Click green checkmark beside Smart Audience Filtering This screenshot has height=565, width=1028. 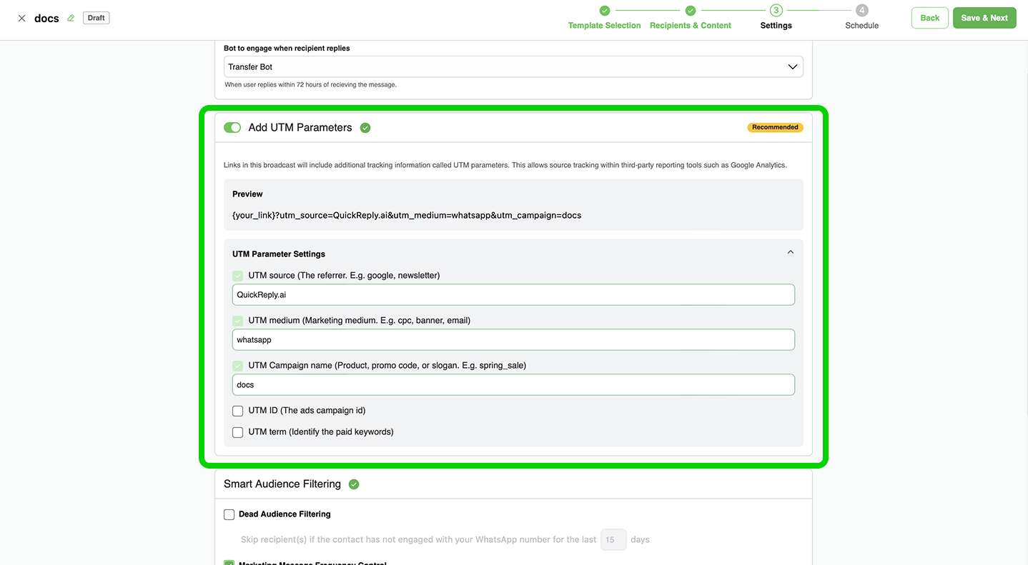[354, 484]
